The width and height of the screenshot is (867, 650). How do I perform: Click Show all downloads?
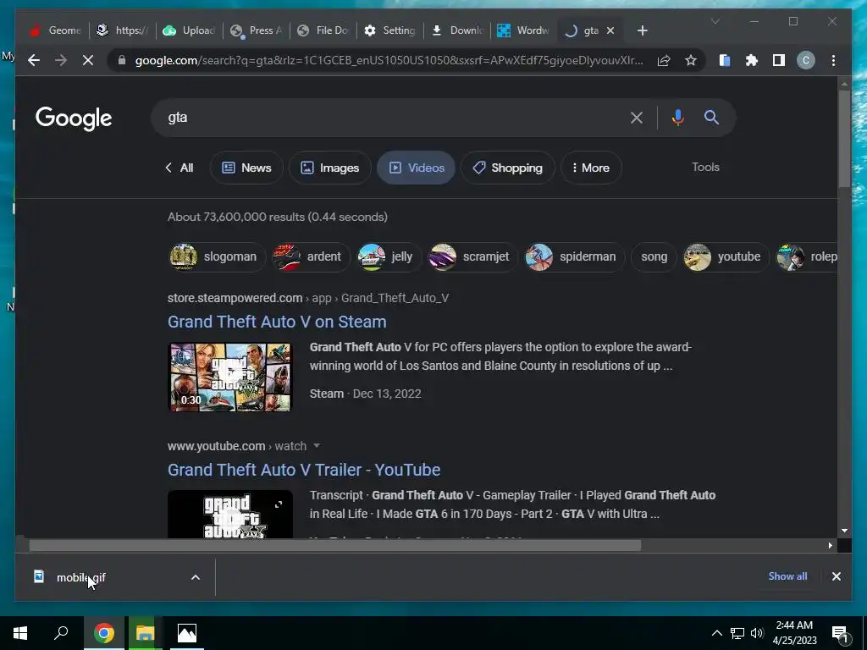(787, 576)
